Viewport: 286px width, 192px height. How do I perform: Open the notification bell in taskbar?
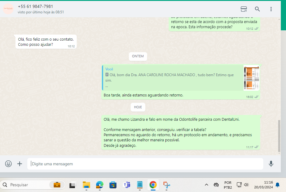click(278, 185)
